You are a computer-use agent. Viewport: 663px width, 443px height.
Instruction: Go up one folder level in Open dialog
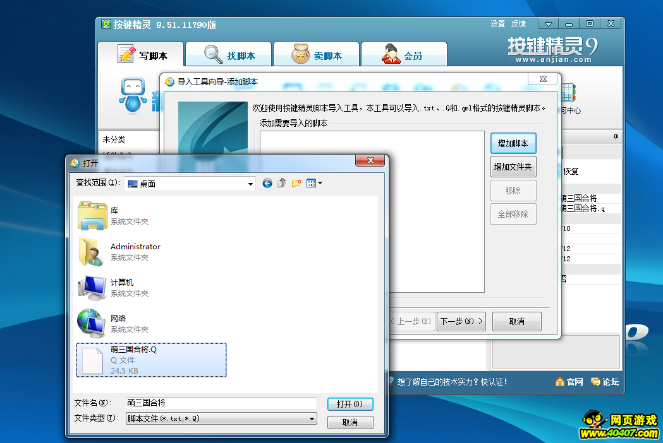(x=282, y=183)
